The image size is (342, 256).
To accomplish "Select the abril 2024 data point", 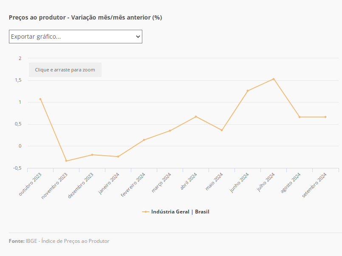I will click(196, 117).
